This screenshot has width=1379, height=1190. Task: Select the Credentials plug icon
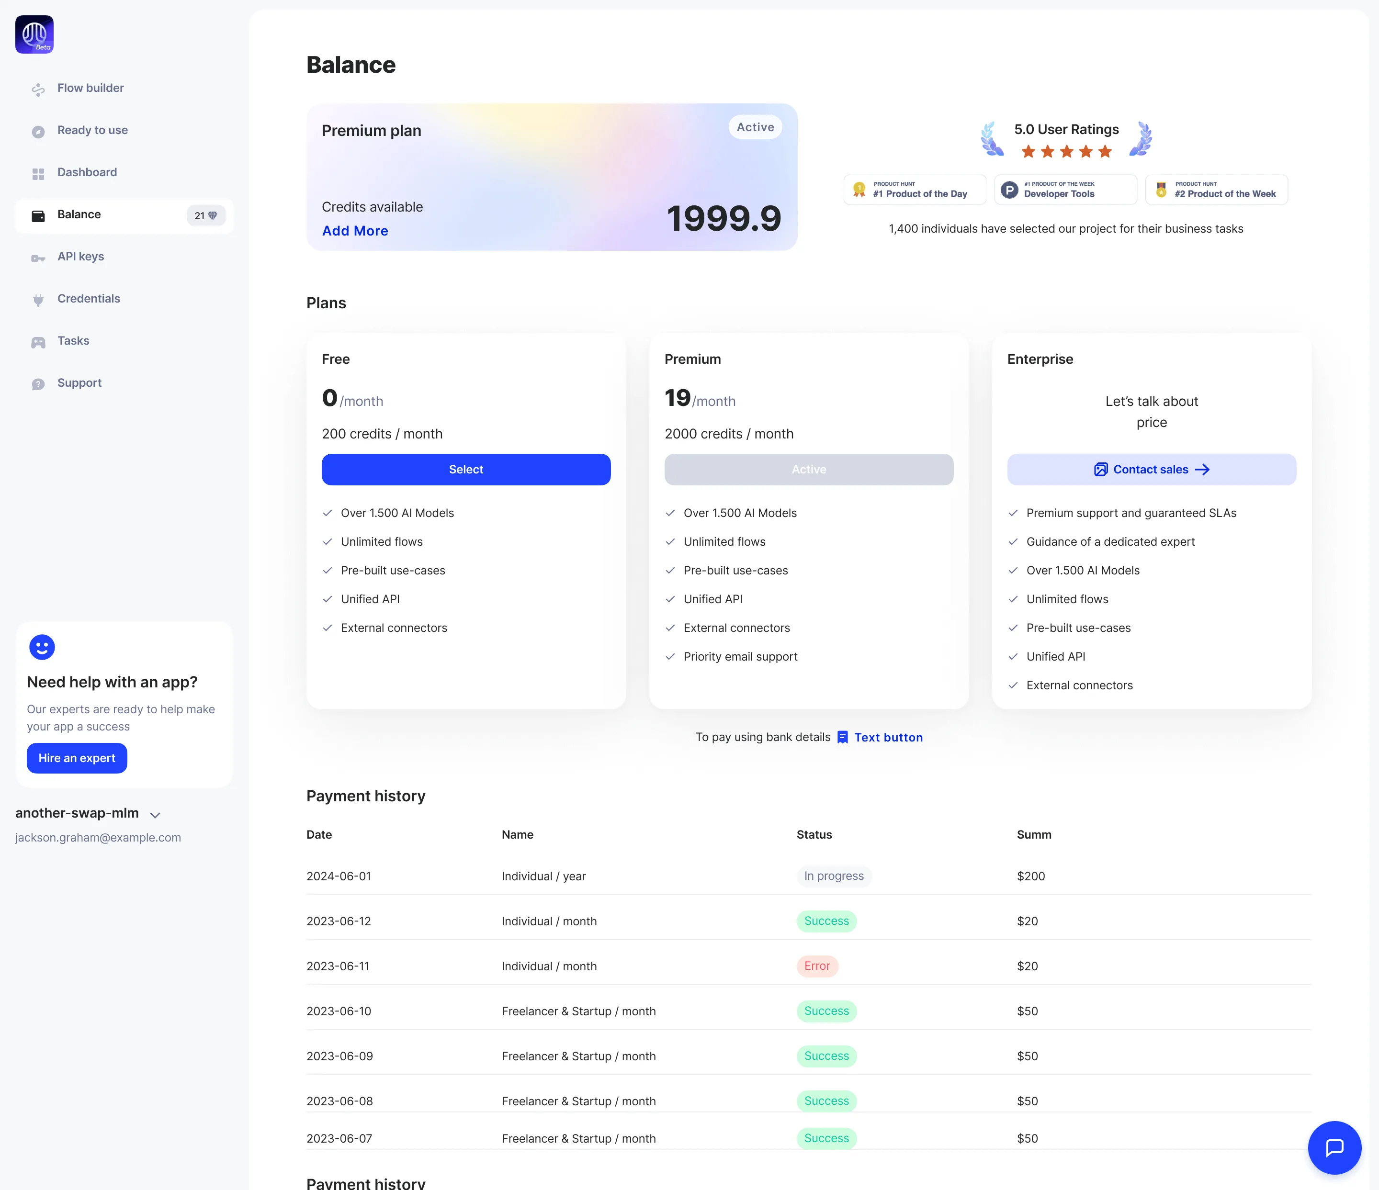pos(38,299)
